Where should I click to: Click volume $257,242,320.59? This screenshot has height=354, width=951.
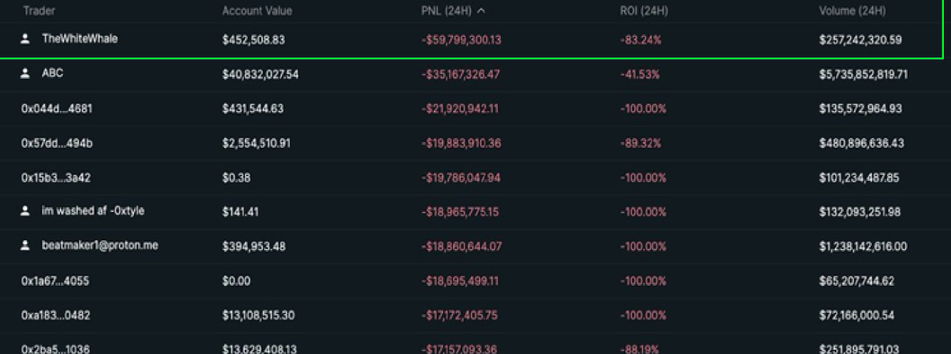861,41
